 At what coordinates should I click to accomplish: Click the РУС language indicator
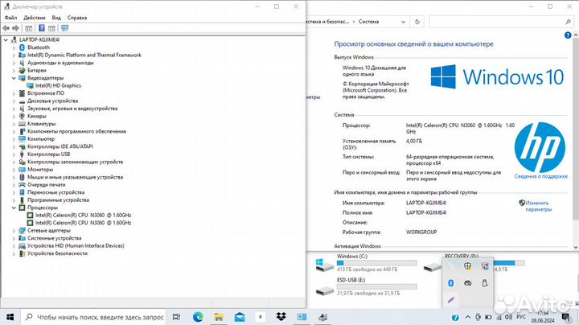click(521, 317)
